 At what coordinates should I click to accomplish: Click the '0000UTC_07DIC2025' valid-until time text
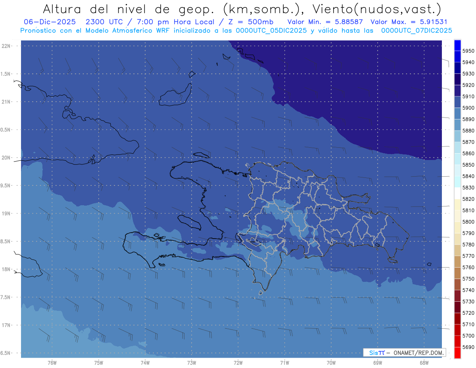416,31
